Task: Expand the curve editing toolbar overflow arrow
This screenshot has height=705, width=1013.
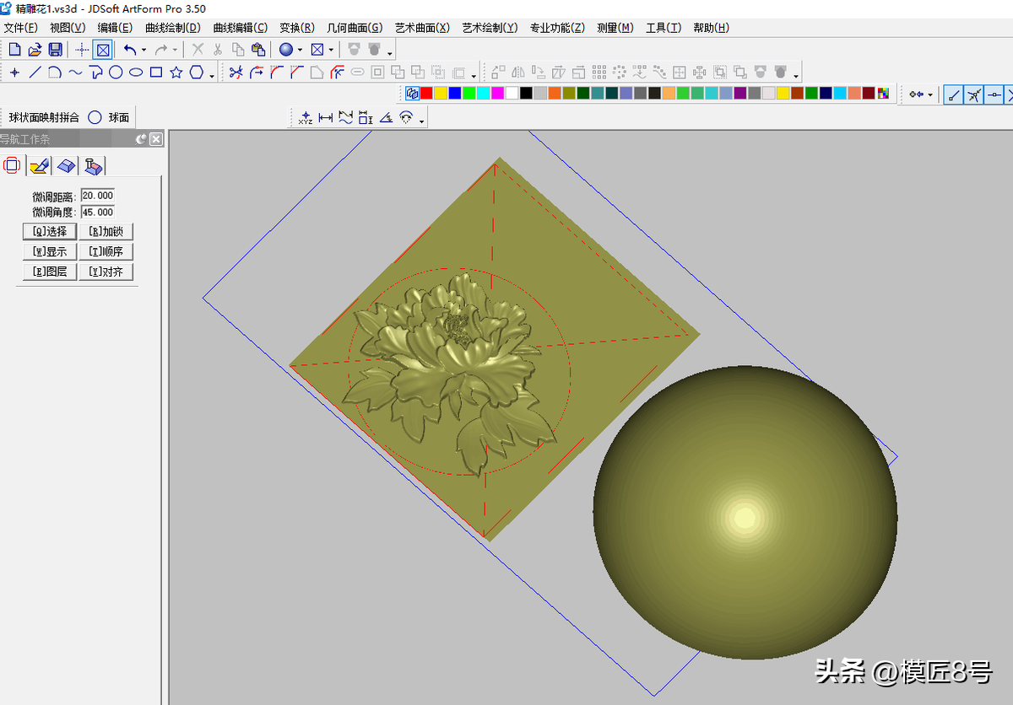Action: [474, 75]
